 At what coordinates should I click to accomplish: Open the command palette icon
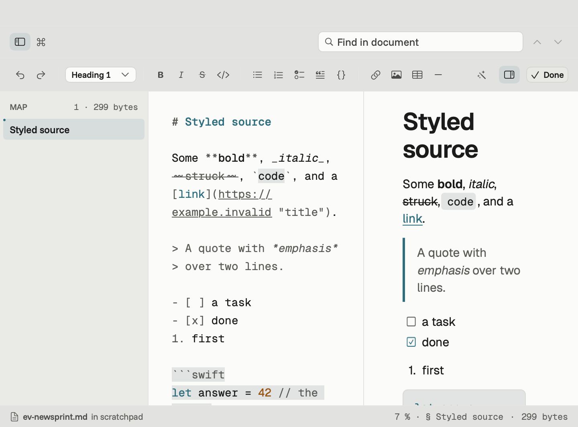[x=41, y=42]
